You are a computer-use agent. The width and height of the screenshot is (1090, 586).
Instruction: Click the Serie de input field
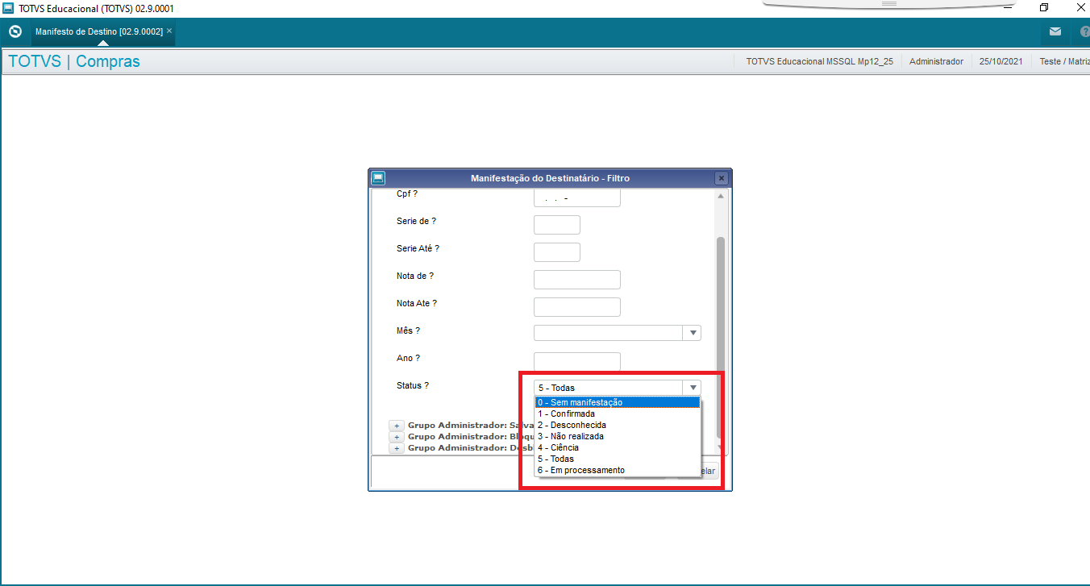[x=557, y=225]
